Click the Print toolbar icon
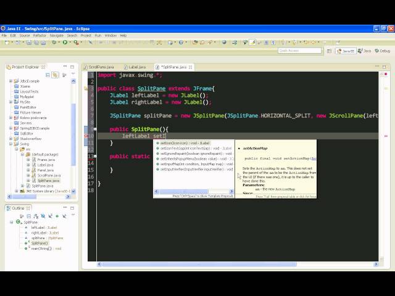 [x=43, y=43]
